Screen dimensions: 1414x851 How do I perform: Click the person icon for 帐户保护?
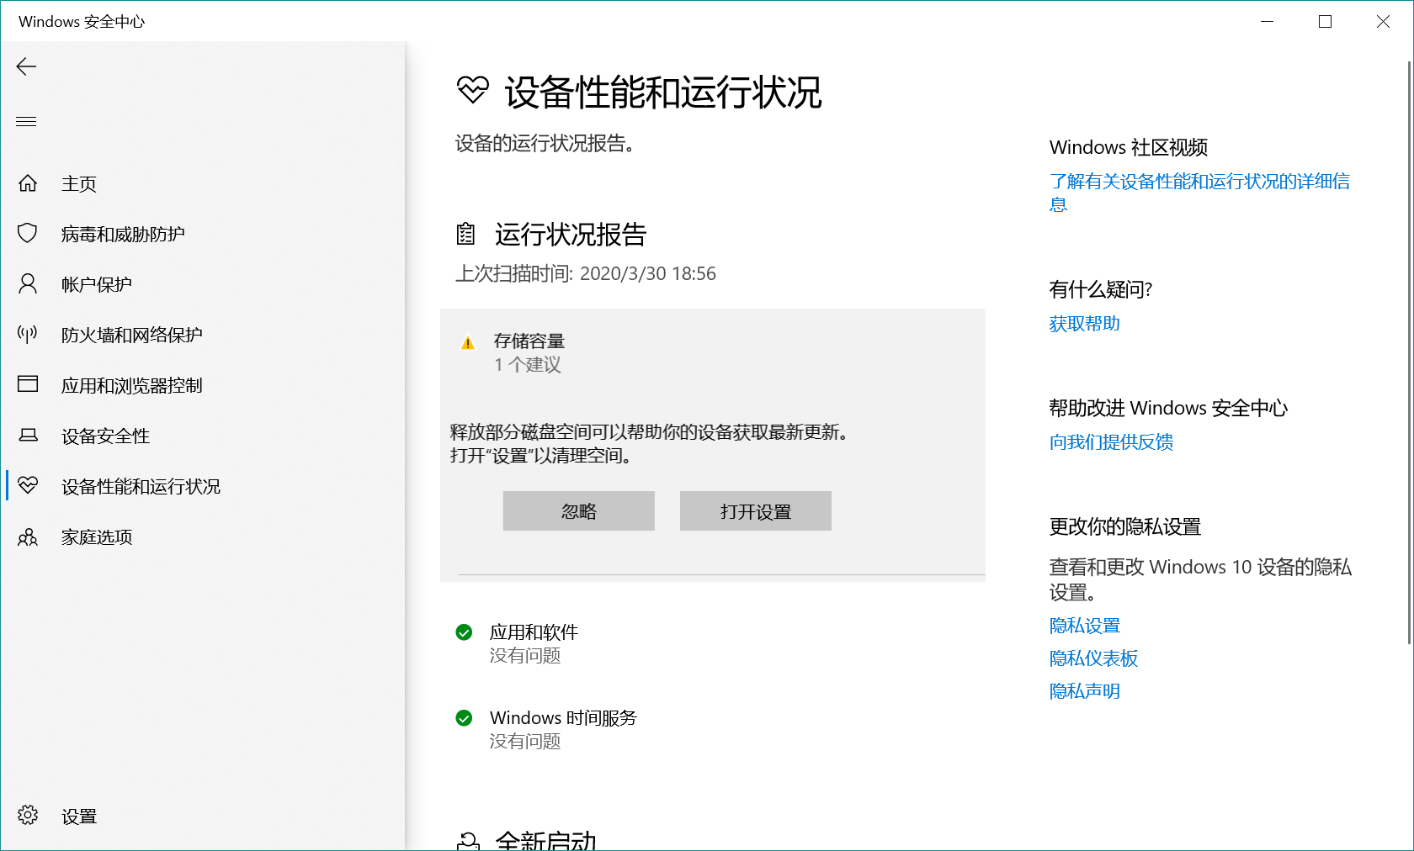pyautogui.click(x=28, y=283)
